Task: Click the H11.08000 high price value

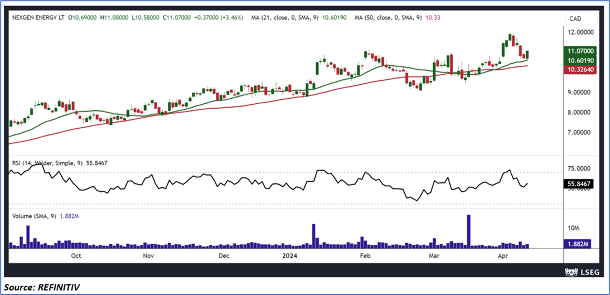Action: pyautogui.click(x=115, y=18)
